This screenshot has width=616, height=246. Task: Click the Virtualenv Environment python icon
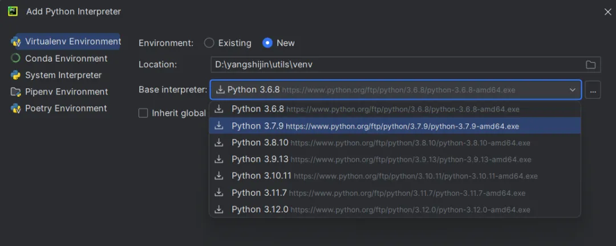coord(16,42)
